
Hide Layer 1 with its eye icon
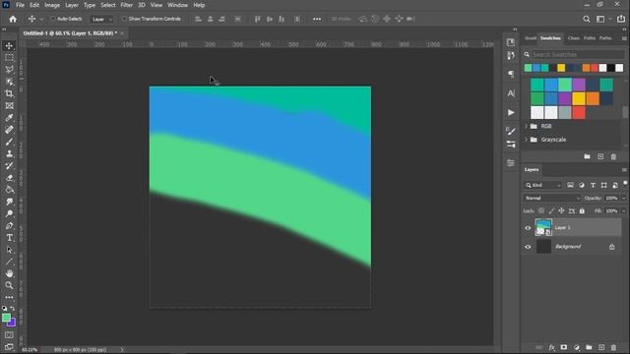point(528,228)
